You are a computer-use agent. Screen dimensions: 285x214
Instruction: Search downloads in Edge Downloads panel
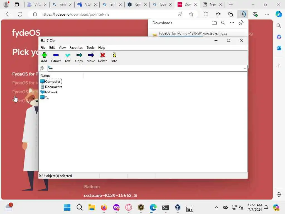point(223,23)
